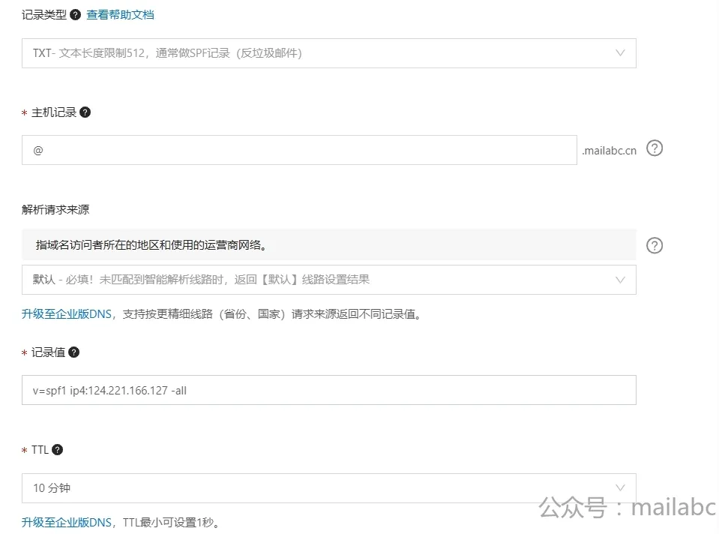Focus the 主机记录 input with @
The image size is (719, 534).
coord(299,150)
